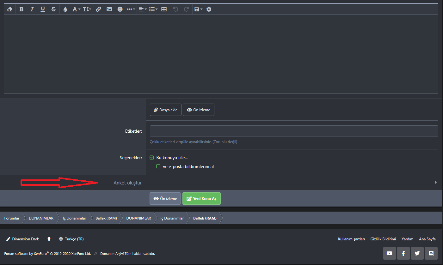The image size is (443, 265).
Task: Apply strikethrough formatting
Action: (x=53, y=9)
